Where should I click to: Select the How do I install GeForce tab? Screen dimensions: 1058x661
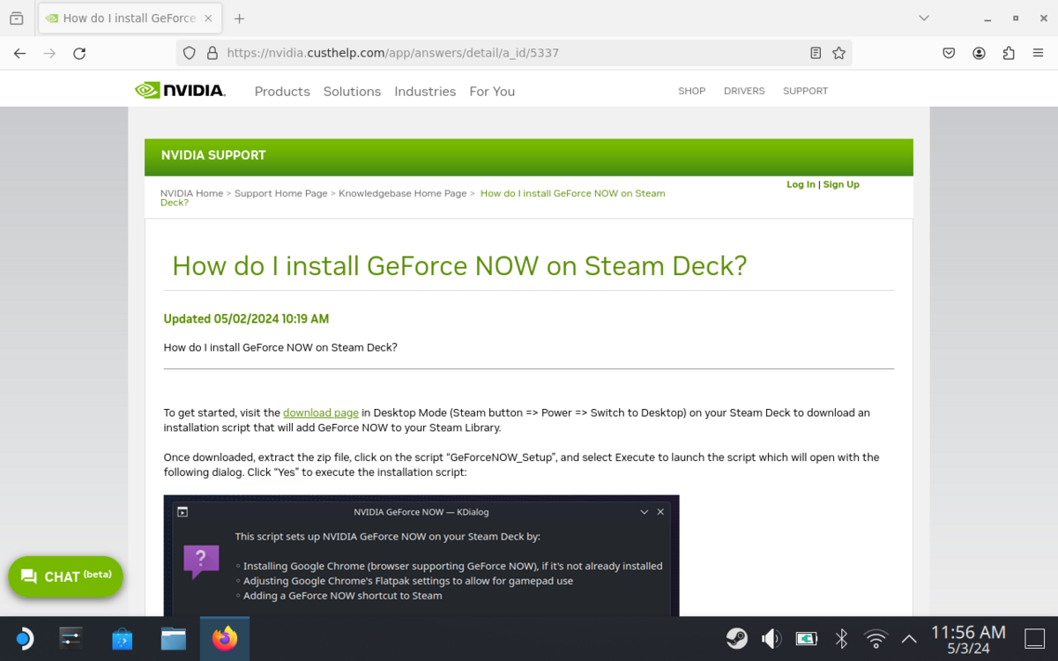(x=130, y=18)
